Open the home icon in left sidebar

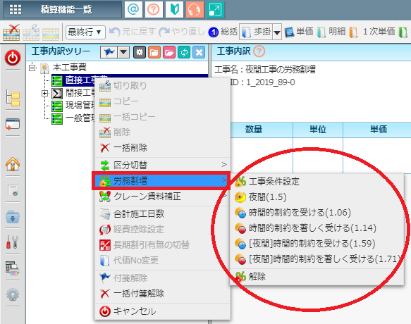[x=13, y=164]
